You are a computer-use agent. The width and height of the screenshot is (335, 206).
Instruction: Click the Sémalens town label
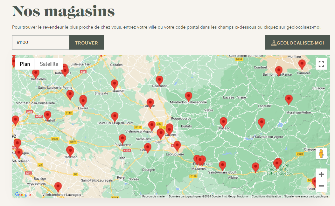pos(143,139)
